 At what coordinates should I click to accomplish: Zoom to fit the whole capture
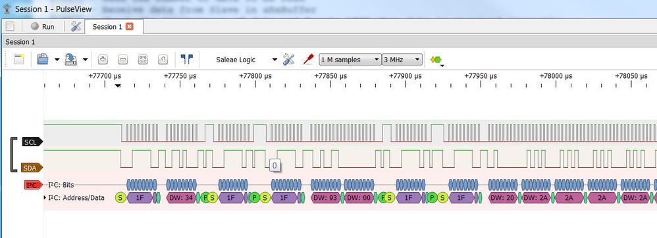coord(143,60)
